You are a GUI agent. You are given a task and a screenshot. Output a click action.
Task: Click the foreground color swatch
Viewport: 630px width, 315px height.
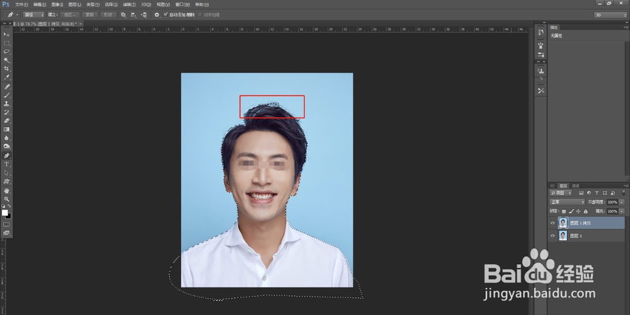5,213
